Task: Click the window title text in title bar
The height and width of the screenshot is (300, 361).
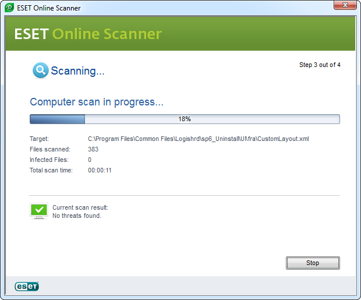Action: click(48, 8)
